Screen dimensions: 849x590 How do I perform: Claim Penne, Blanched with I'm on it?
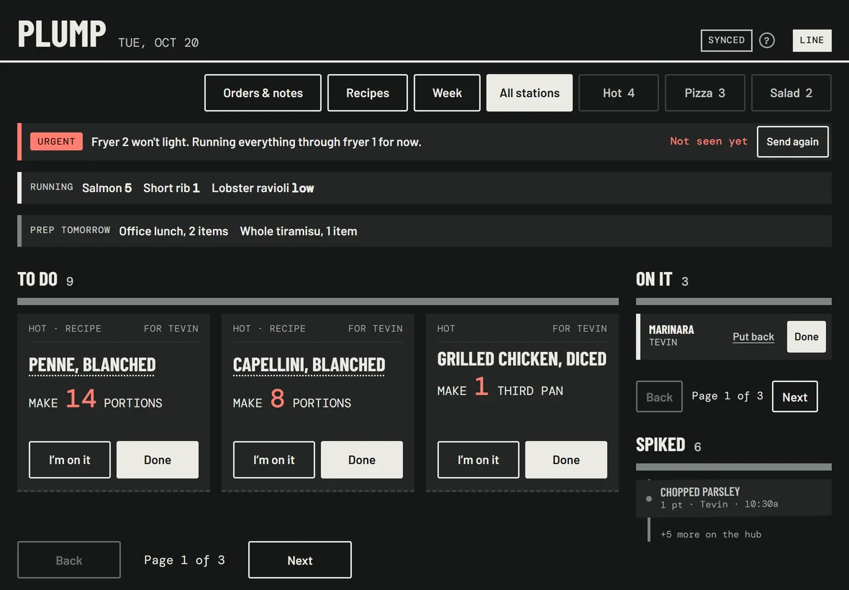[x=69, y=460]
